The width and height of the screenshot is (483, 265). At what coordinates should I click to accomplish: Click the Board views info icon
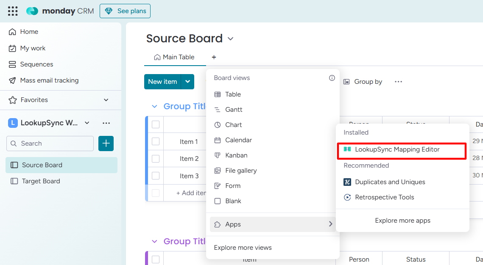pos(332,78)
